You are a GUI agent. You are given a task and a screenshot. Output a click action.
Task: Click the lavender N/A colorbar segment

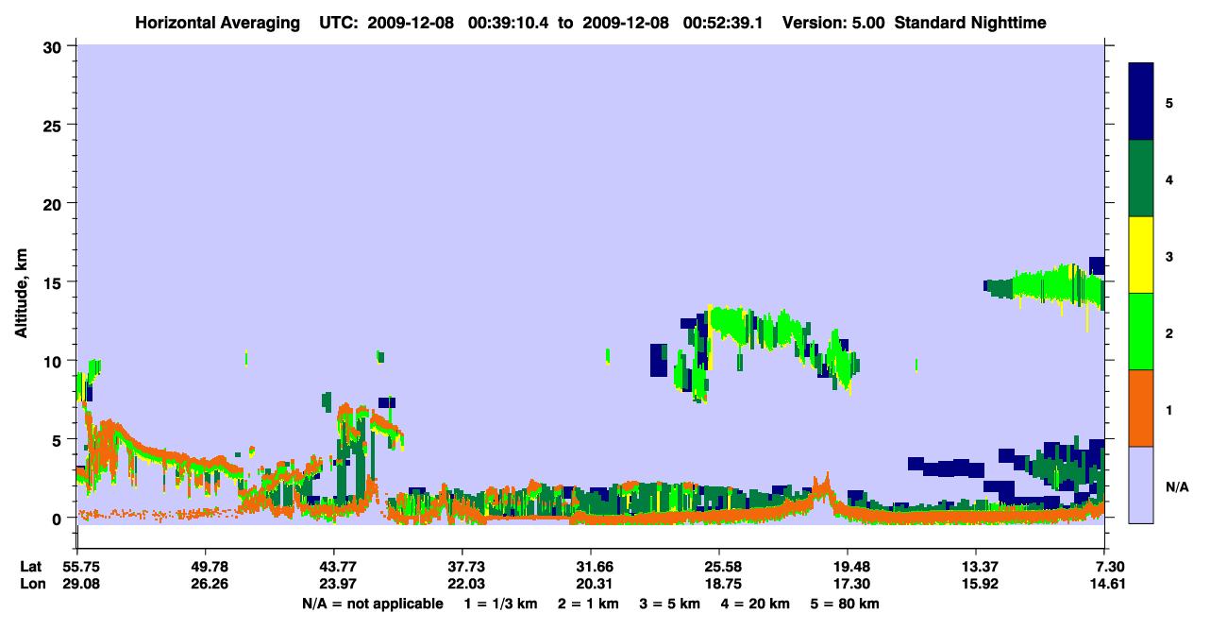(1141, 485)
